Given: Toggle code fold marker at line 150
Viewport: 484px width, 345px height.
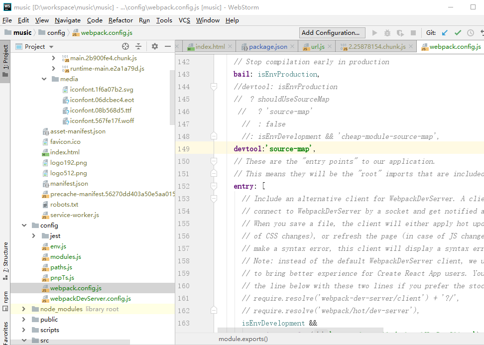Looking at the screenshot, I should tap(214, 161).
